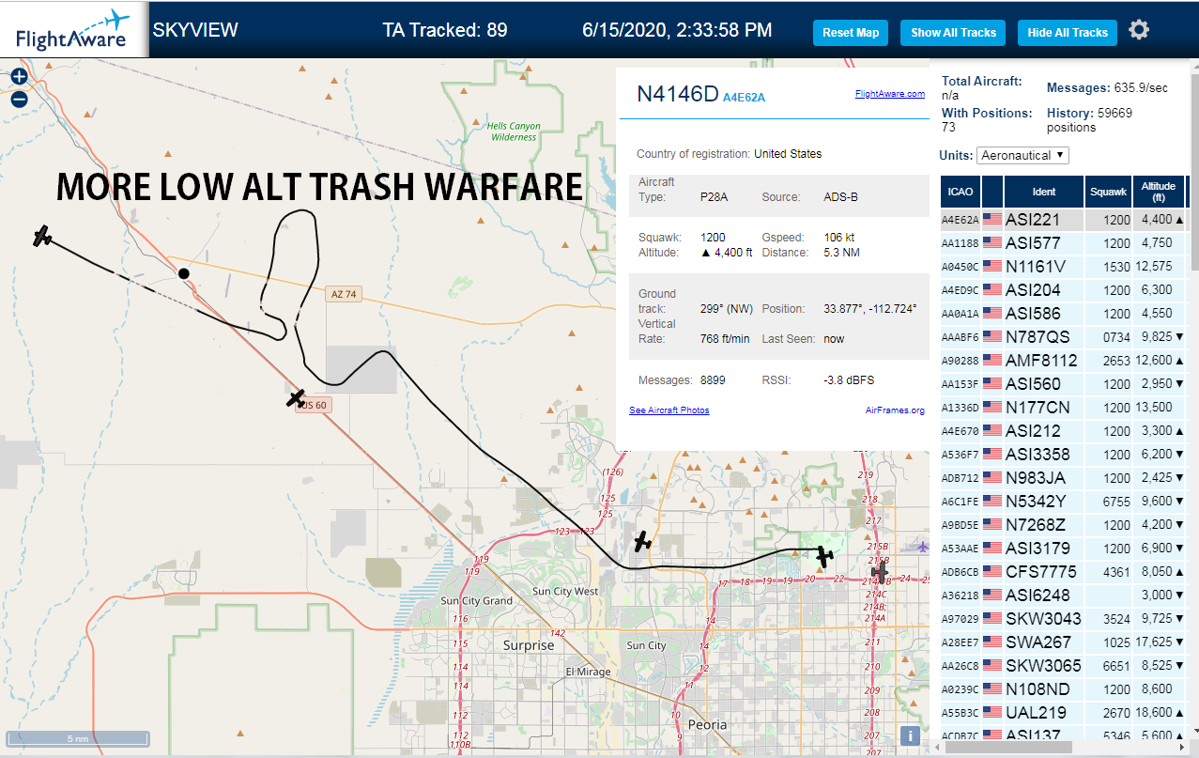Select black aircraft icon at track's east end
Viewport: 1199px width, 758px height.
(x=824, y=556)
